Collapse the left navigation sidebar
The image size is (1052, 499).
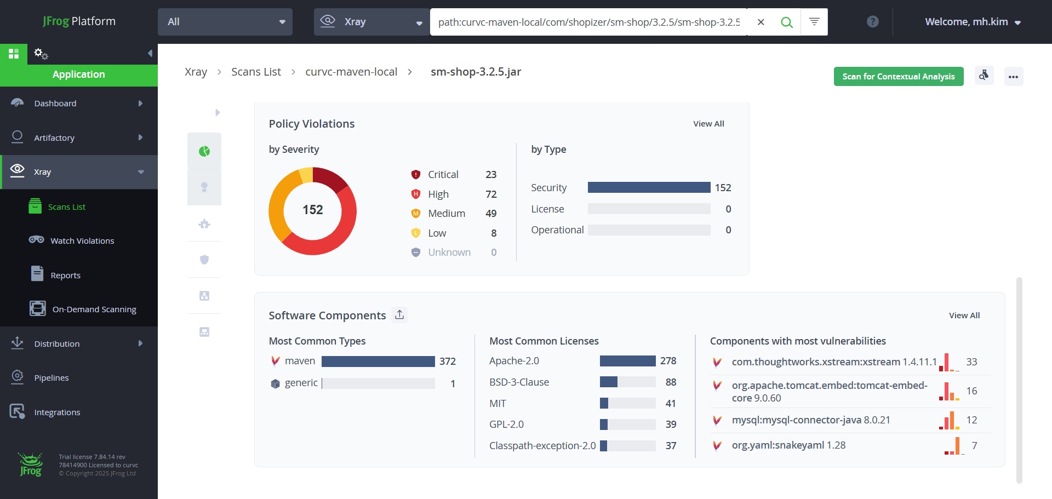click(150, 54)
